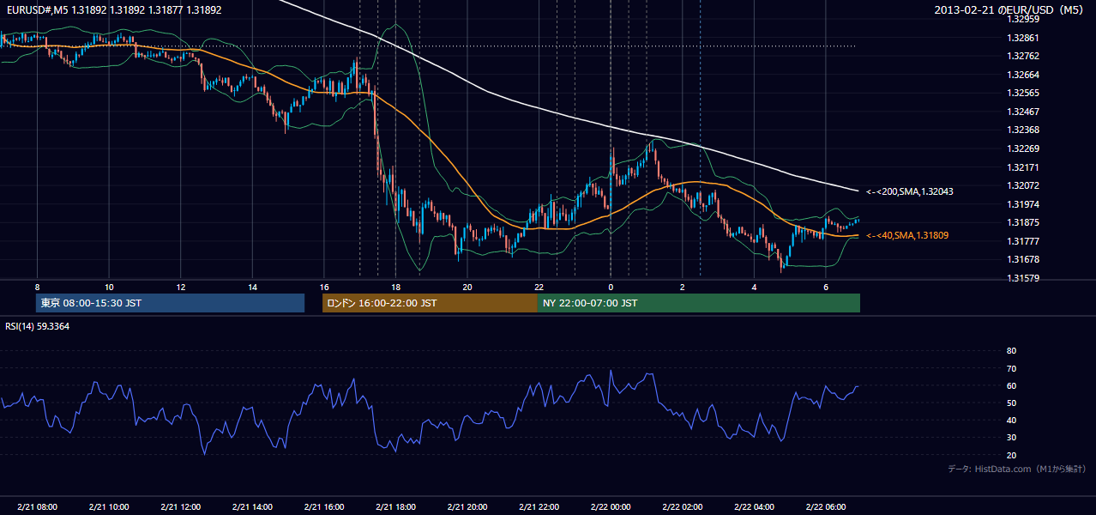The width and height of the screenshot is (1096, 515).
Task: Click hour tick 16 under the price chart
Action: coord(324,288)
